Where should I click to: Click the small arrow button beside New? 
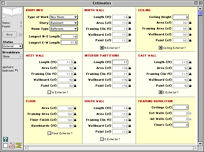pos(20,34)
